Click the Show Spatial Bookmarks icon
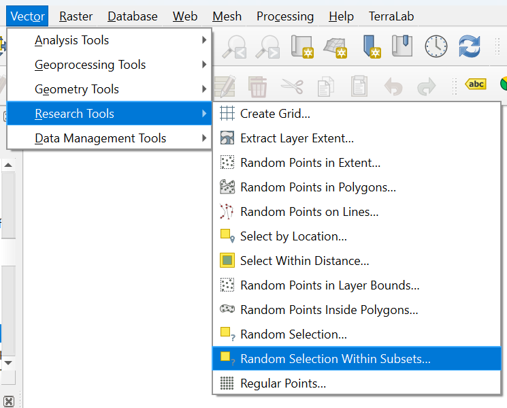 [402, 46]
